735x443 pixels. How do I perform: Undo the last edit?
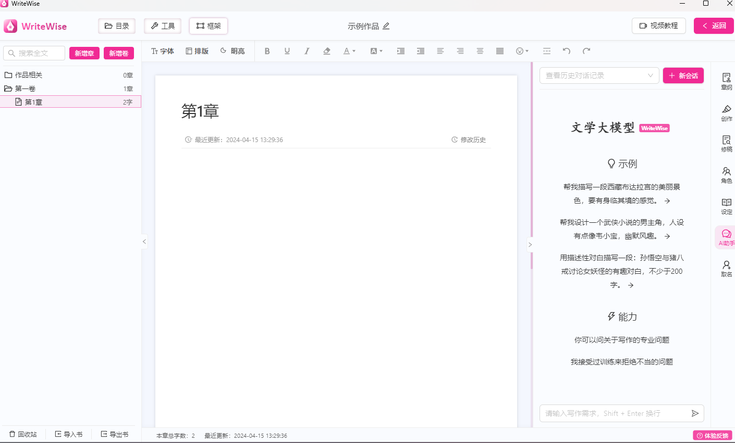567,51
